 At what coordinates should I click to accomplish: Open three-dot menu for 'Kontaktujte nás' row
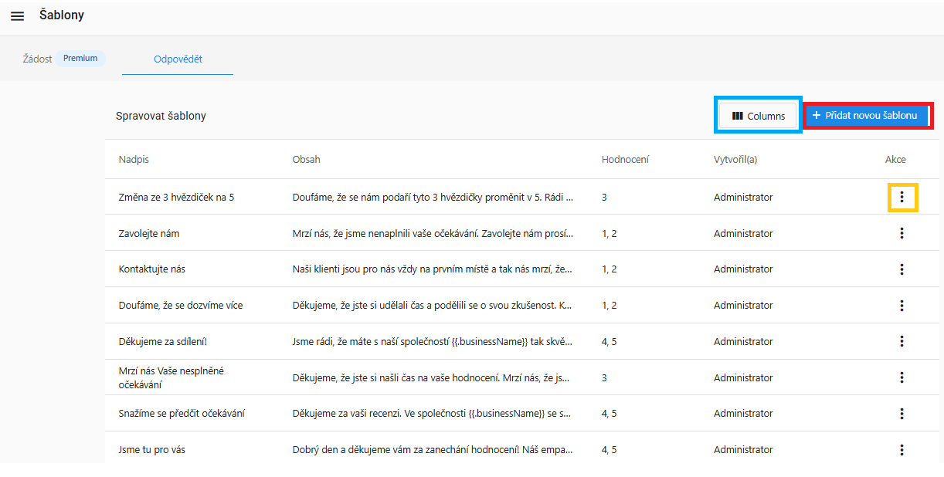902,269
